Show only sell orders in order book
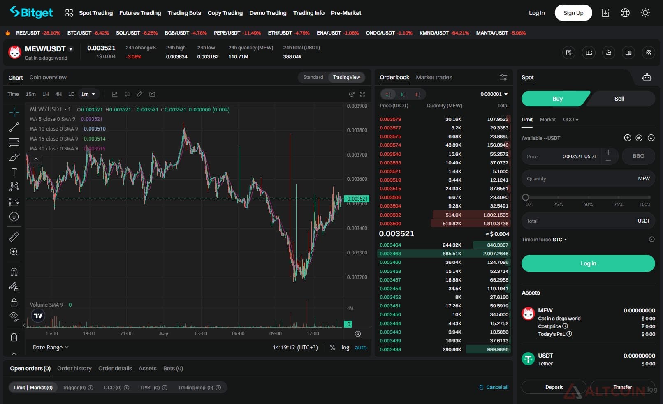The image size is (663, 404). (418, 95)
